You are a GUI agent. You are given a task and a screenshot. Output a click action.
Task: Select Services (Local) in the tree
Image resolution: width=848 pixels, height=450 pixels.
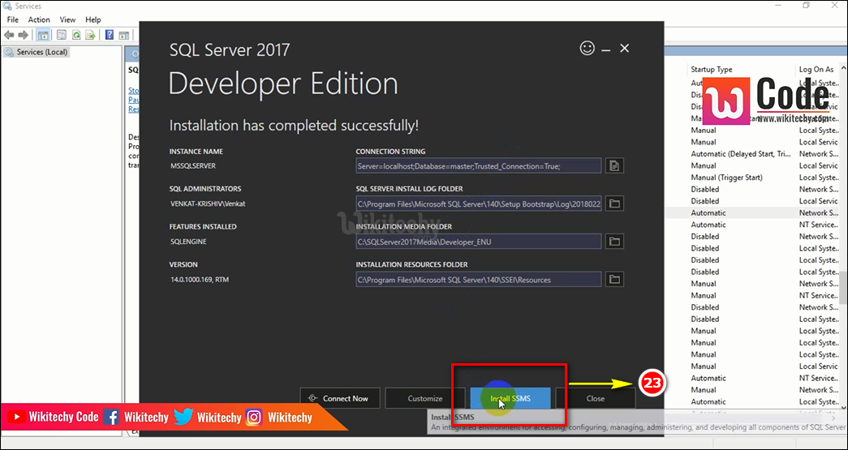pos(42,52)
